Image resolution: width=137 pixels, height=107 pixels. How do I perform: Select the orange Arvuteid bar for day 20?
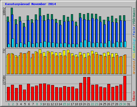[85, 66]
